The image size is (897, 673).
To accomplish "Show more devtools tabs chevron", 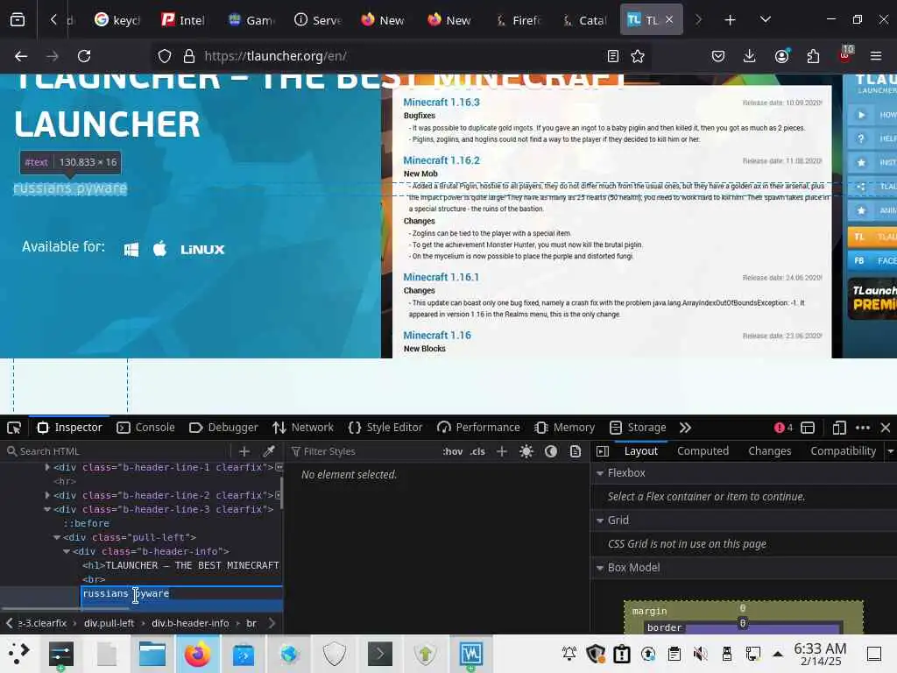I will point(685,428).
